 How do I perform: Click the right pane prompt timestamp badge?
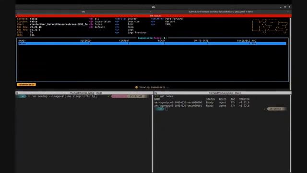point(276,109)
